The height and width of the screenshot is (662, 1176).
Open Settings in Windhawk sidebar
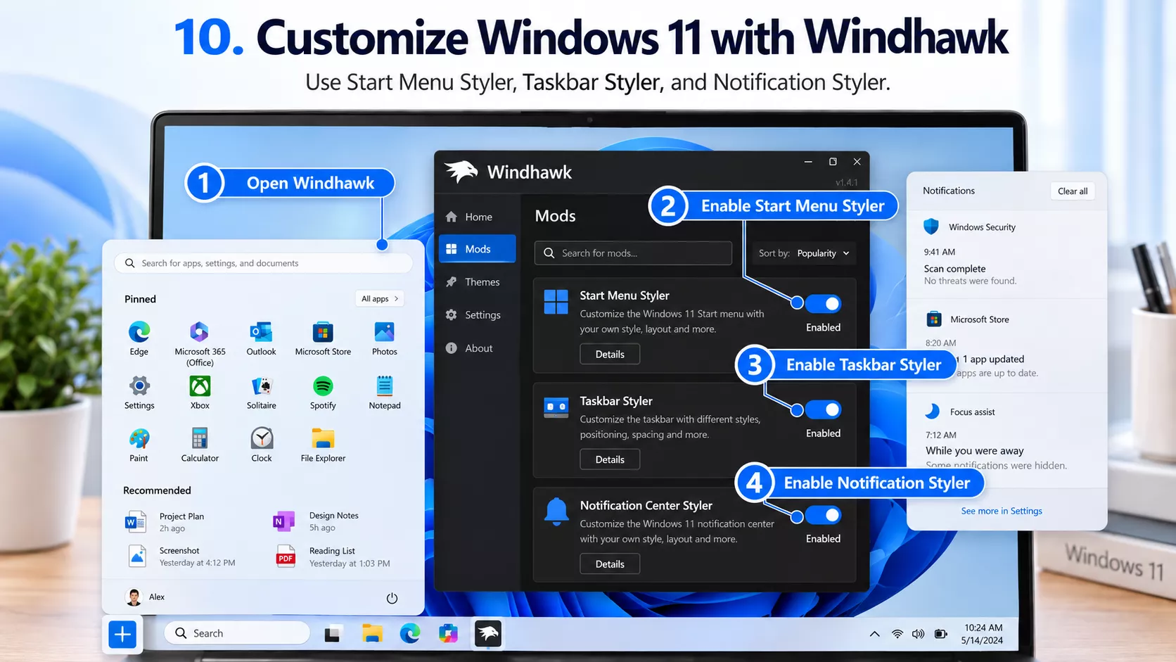pos(478,315)
